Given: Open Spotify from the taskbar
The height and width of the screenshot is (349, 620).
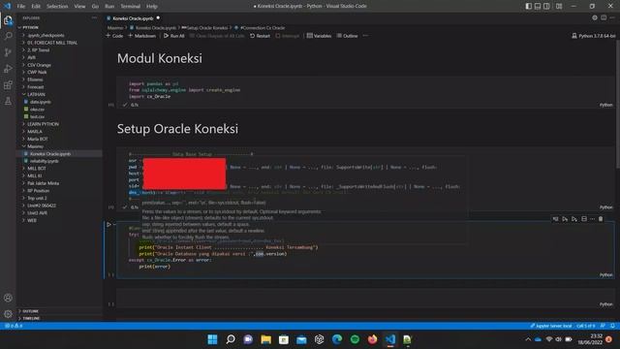Looking at the screenshot, I should [355, 339].
